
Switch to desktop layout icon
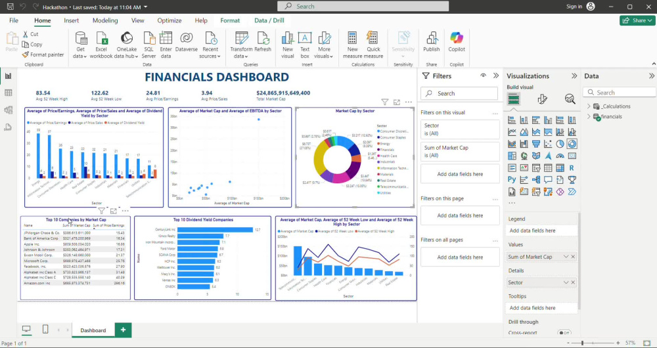click(26, 329)
